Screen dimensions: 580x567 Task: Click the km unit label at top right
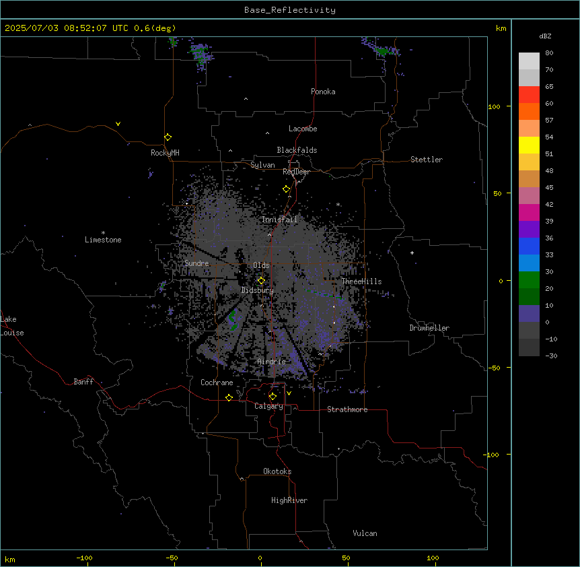point(501,28)
